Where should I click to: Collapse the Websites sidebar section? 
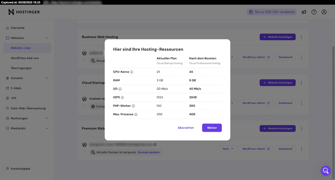[47, 38]
